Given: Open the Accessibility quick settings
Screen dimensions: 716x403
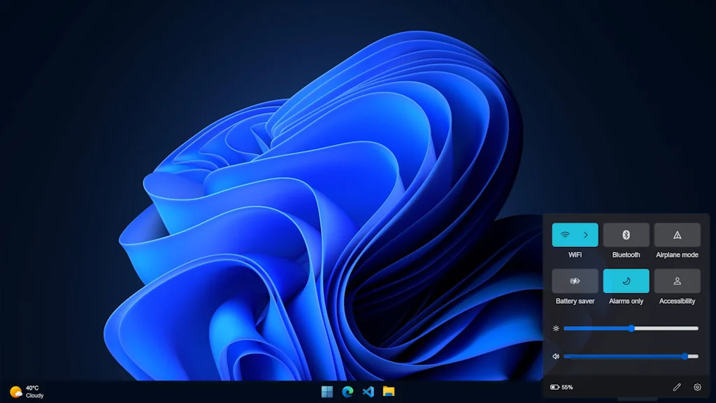Looking at the screenshot, I should pyautogui.click(x=677, y=281).
